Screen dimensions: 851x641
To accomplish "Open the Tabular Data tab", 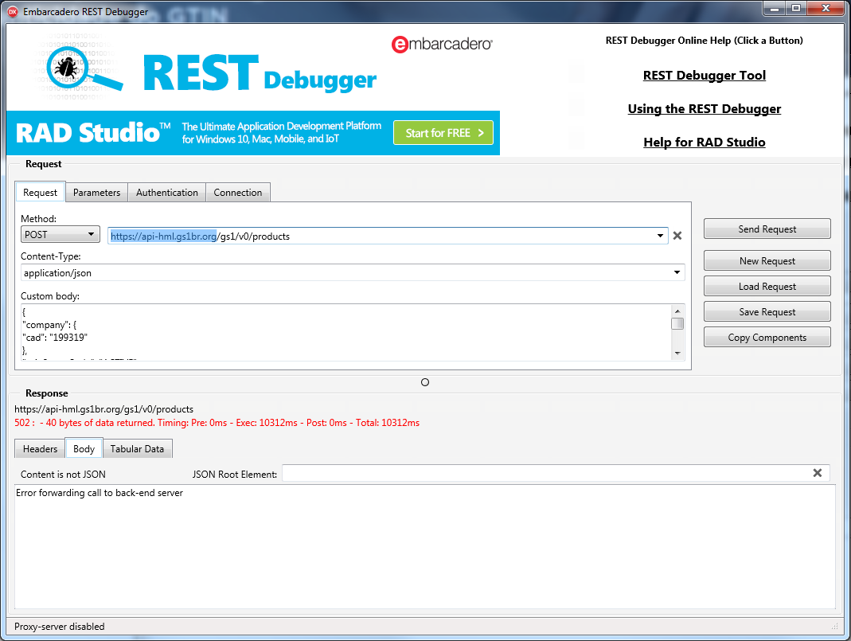I will (137, 449).
